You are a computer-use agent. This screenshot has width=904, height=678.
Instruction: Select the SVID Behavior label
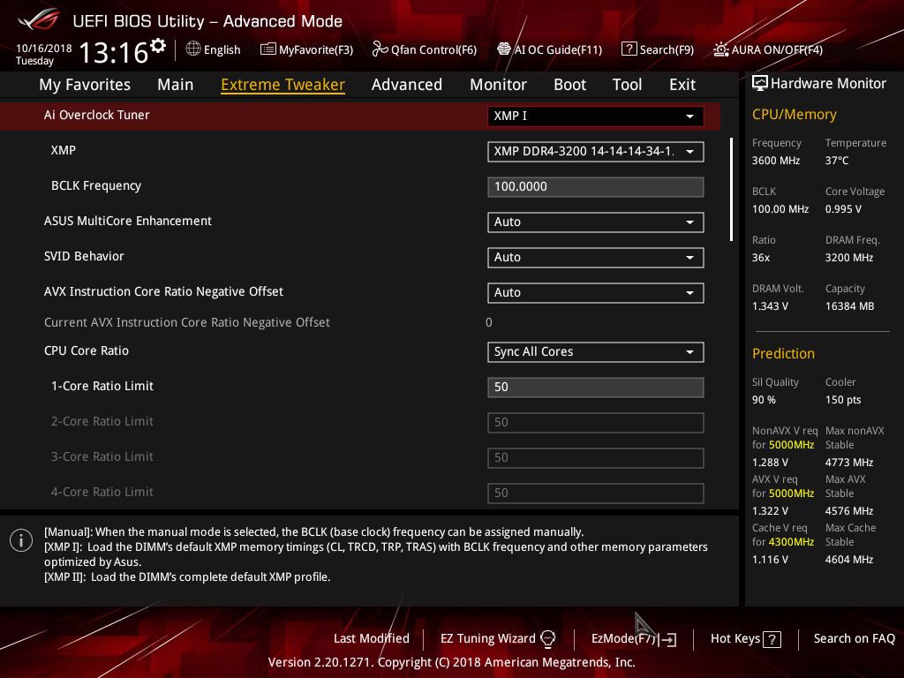click(84, 256)
